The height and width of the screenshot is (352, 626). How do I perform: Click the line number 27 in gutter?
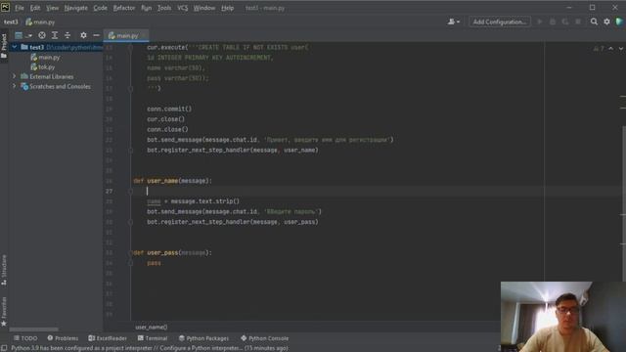click(109, 192)
